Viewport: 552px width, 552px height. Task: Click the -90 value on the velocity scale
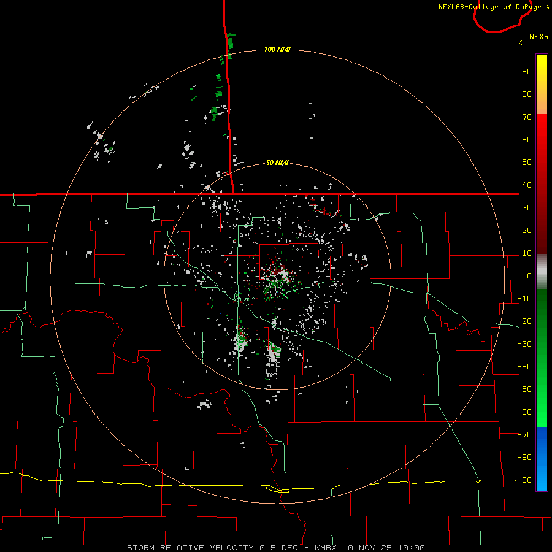(524, 480)
